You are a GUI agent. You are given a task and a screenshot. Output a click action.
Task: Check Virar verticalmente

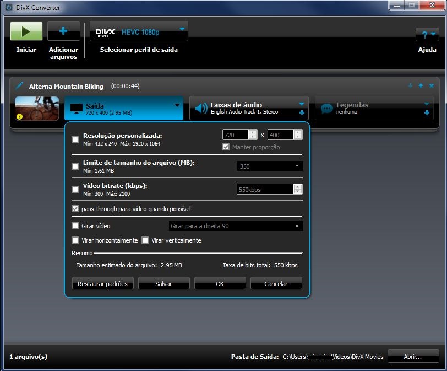point(145,240)
